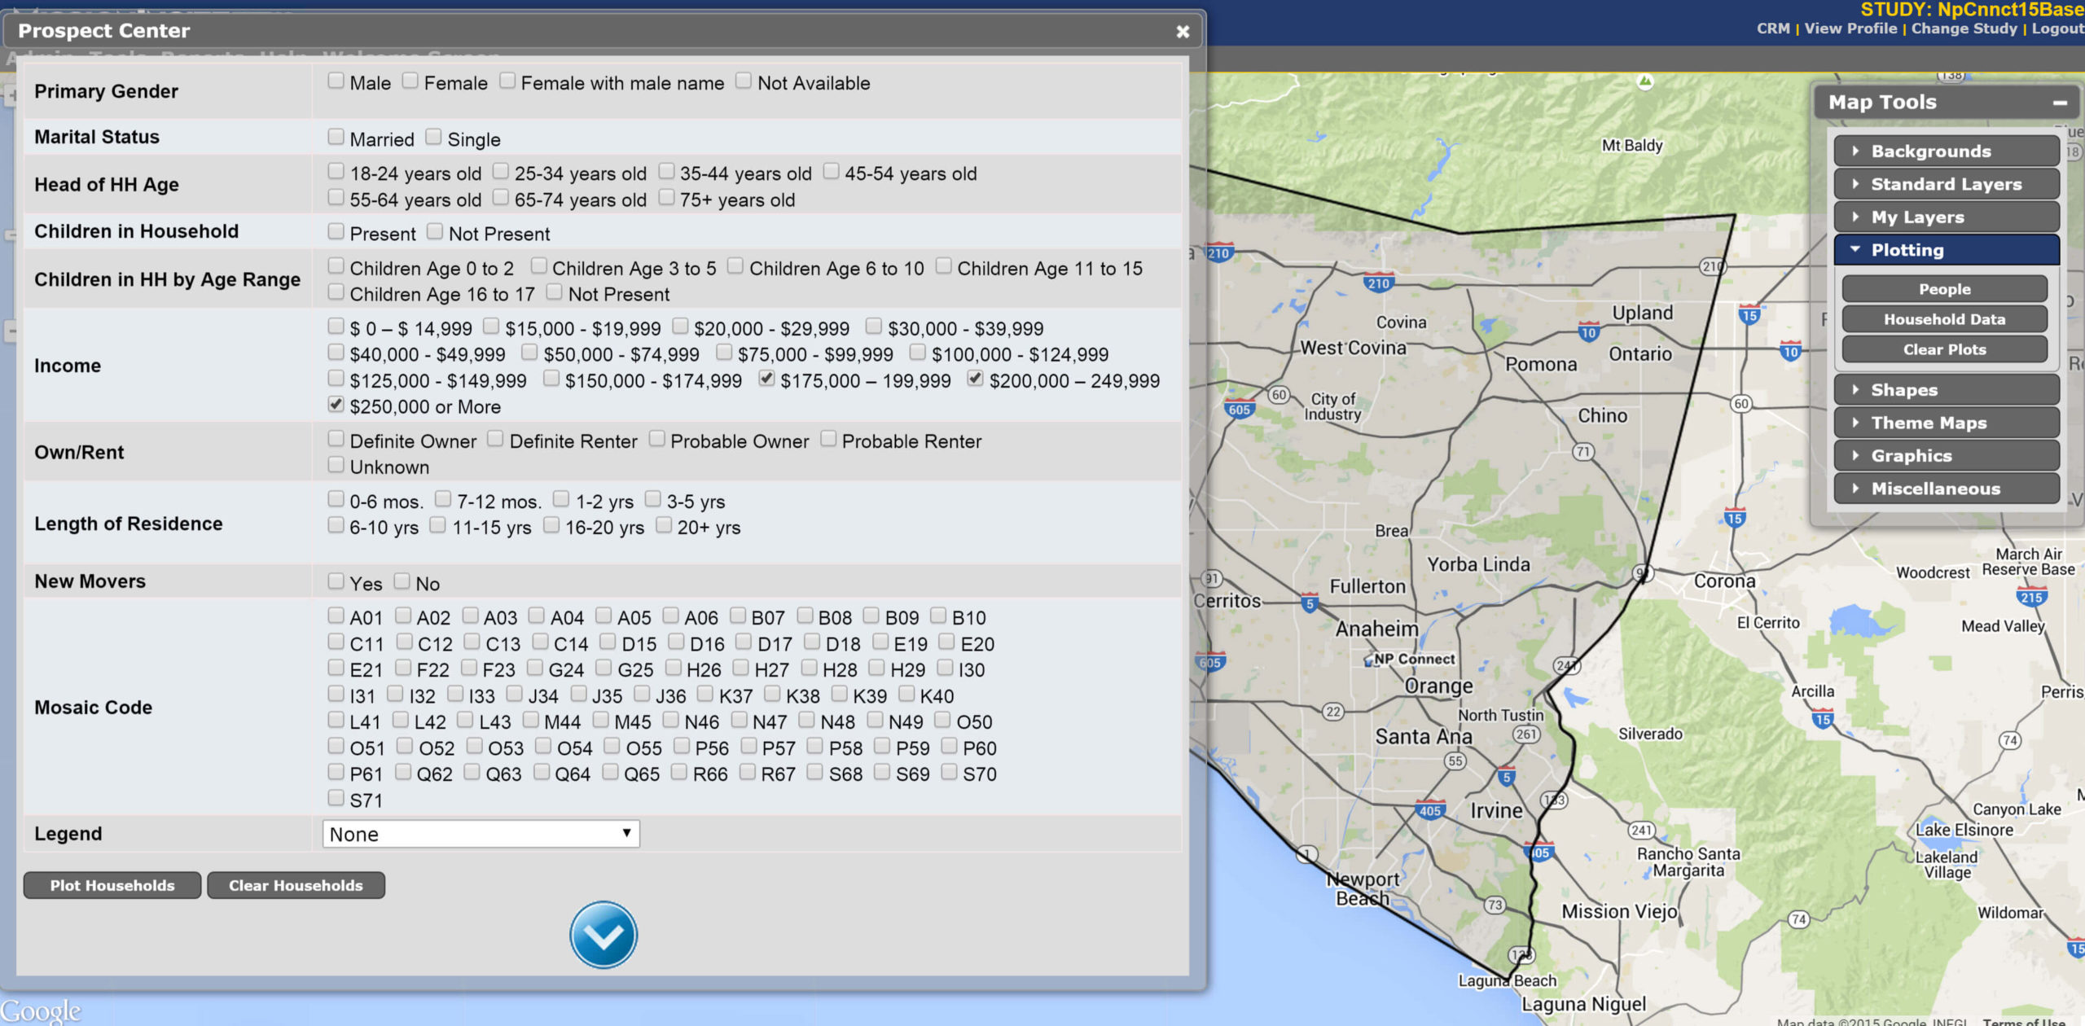Close the Prospect Center dialog
The height and width of the screenshot is (1026, 2085).
1183,32
